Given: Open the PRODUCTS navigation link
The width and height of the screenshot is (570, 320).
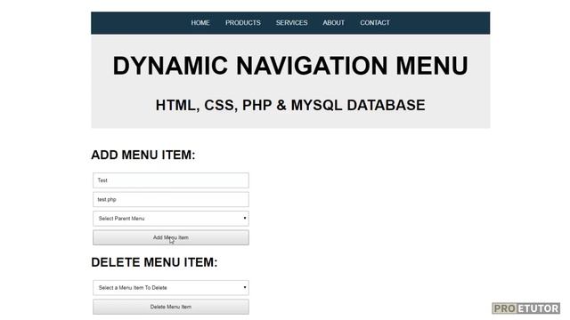Looking at the screenshot, I should click(243, 23).
